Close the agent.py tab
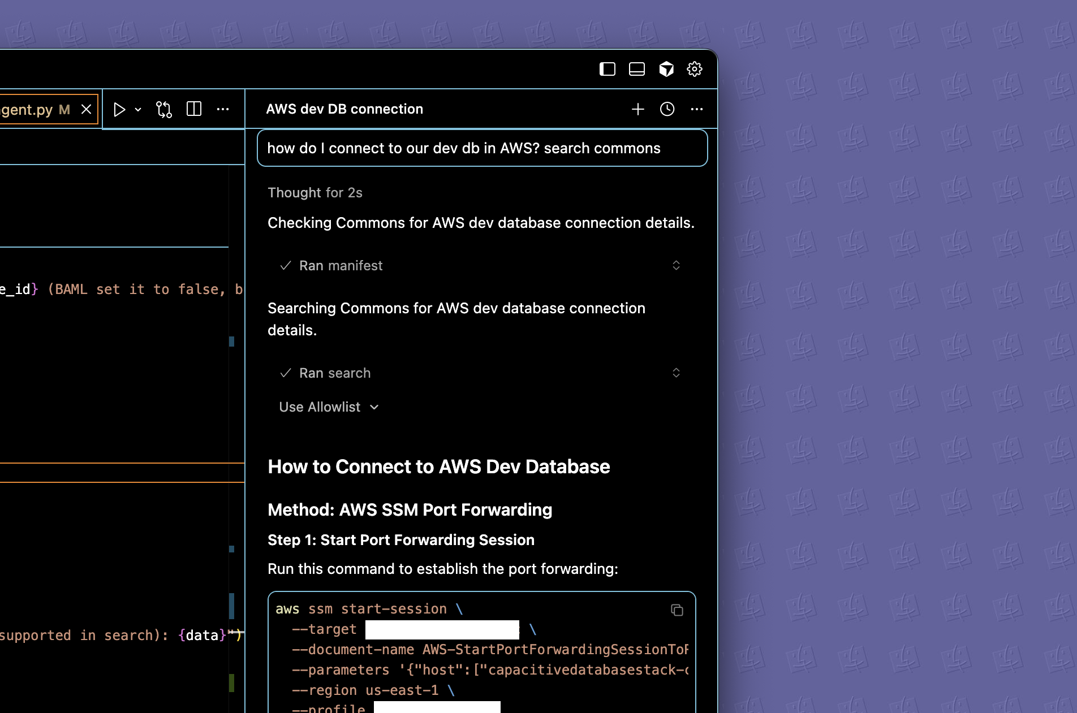 tap(86, 109)
